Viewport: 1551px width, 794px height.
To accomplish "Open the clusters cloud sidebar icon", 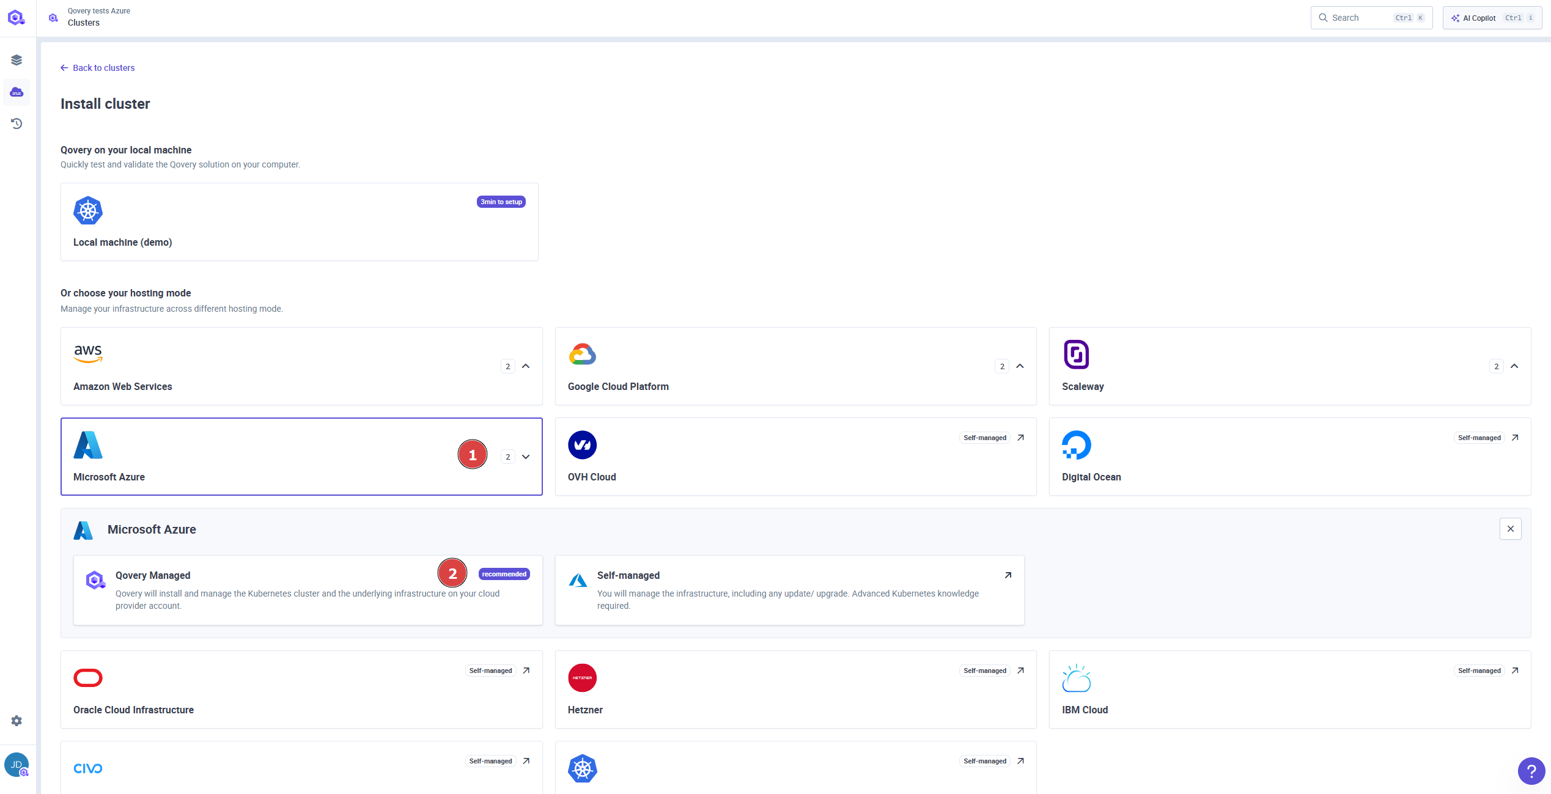I will [17, 92].
